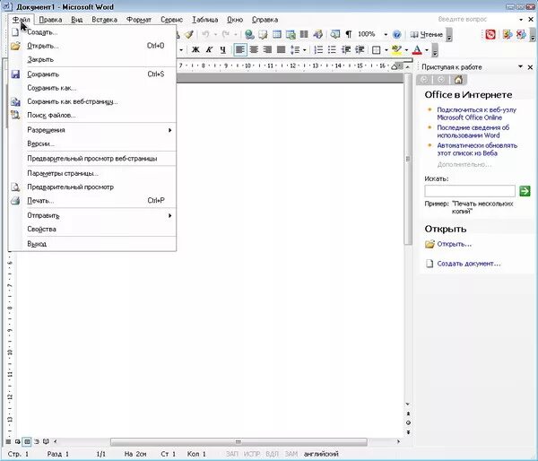Expand the border style dropdown arrow
The image size is (538, 461).
(x=386, y=50)
